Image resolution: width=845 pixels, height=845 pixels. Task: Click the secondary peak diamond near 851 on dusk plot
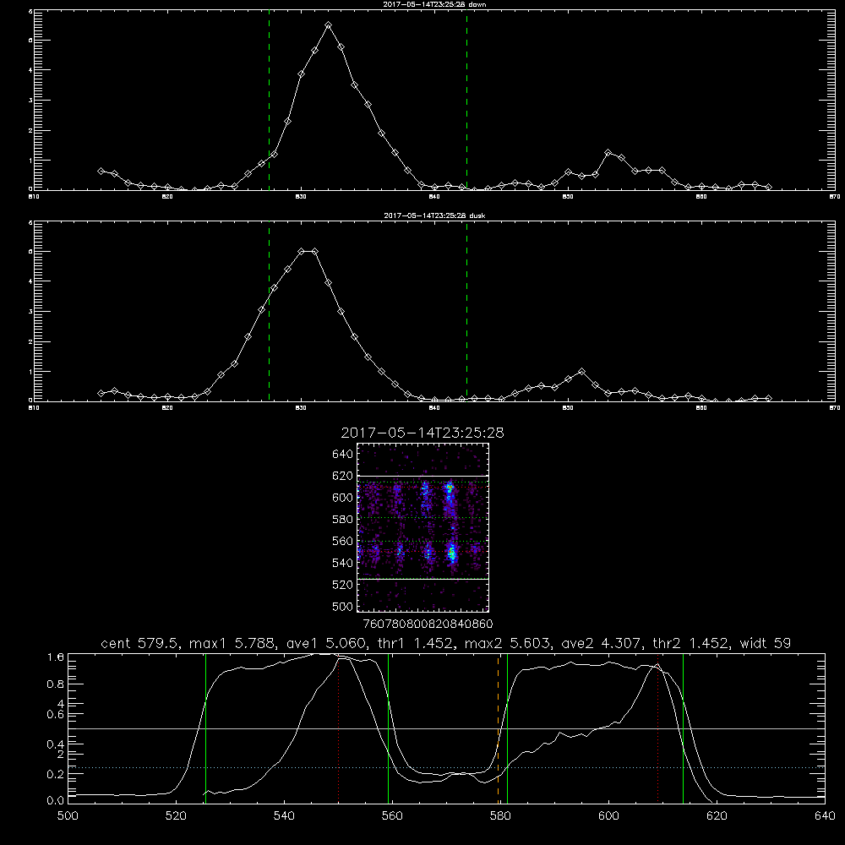coord(581,371)
